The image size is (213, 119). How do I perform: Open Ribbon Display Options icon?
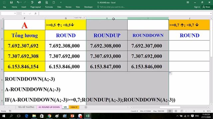(188, 2)
